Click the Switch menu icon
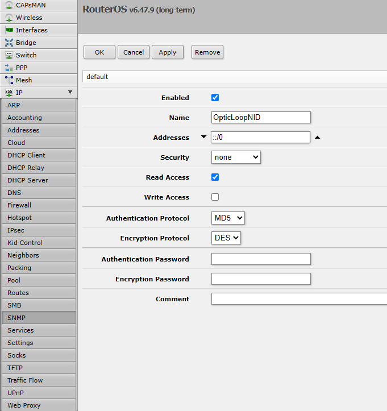This screenshot has width=387, height=411. (9, 55)
